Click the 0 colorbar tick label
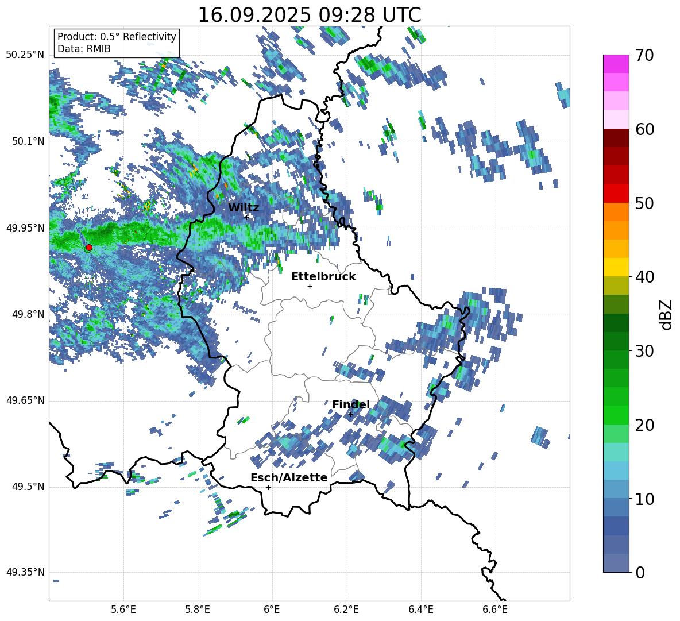 click(640, 572)
